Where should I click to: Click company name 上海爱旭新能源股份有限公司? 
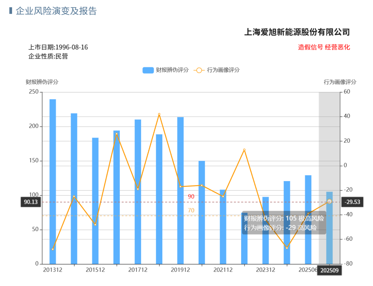297,32
